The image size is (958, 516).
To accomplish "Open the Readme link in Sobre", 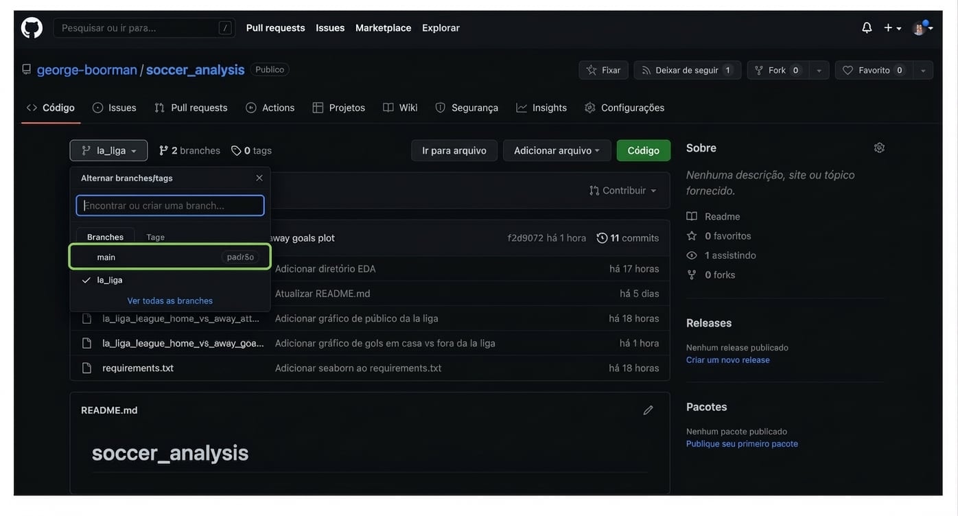I will click(x=714, y=216).
